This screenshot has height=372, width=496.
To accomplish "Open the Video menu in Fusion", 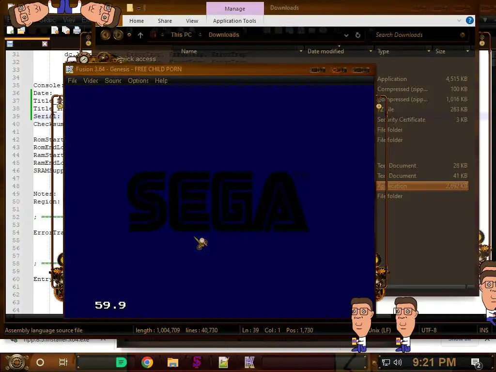I will coord(91,81).
